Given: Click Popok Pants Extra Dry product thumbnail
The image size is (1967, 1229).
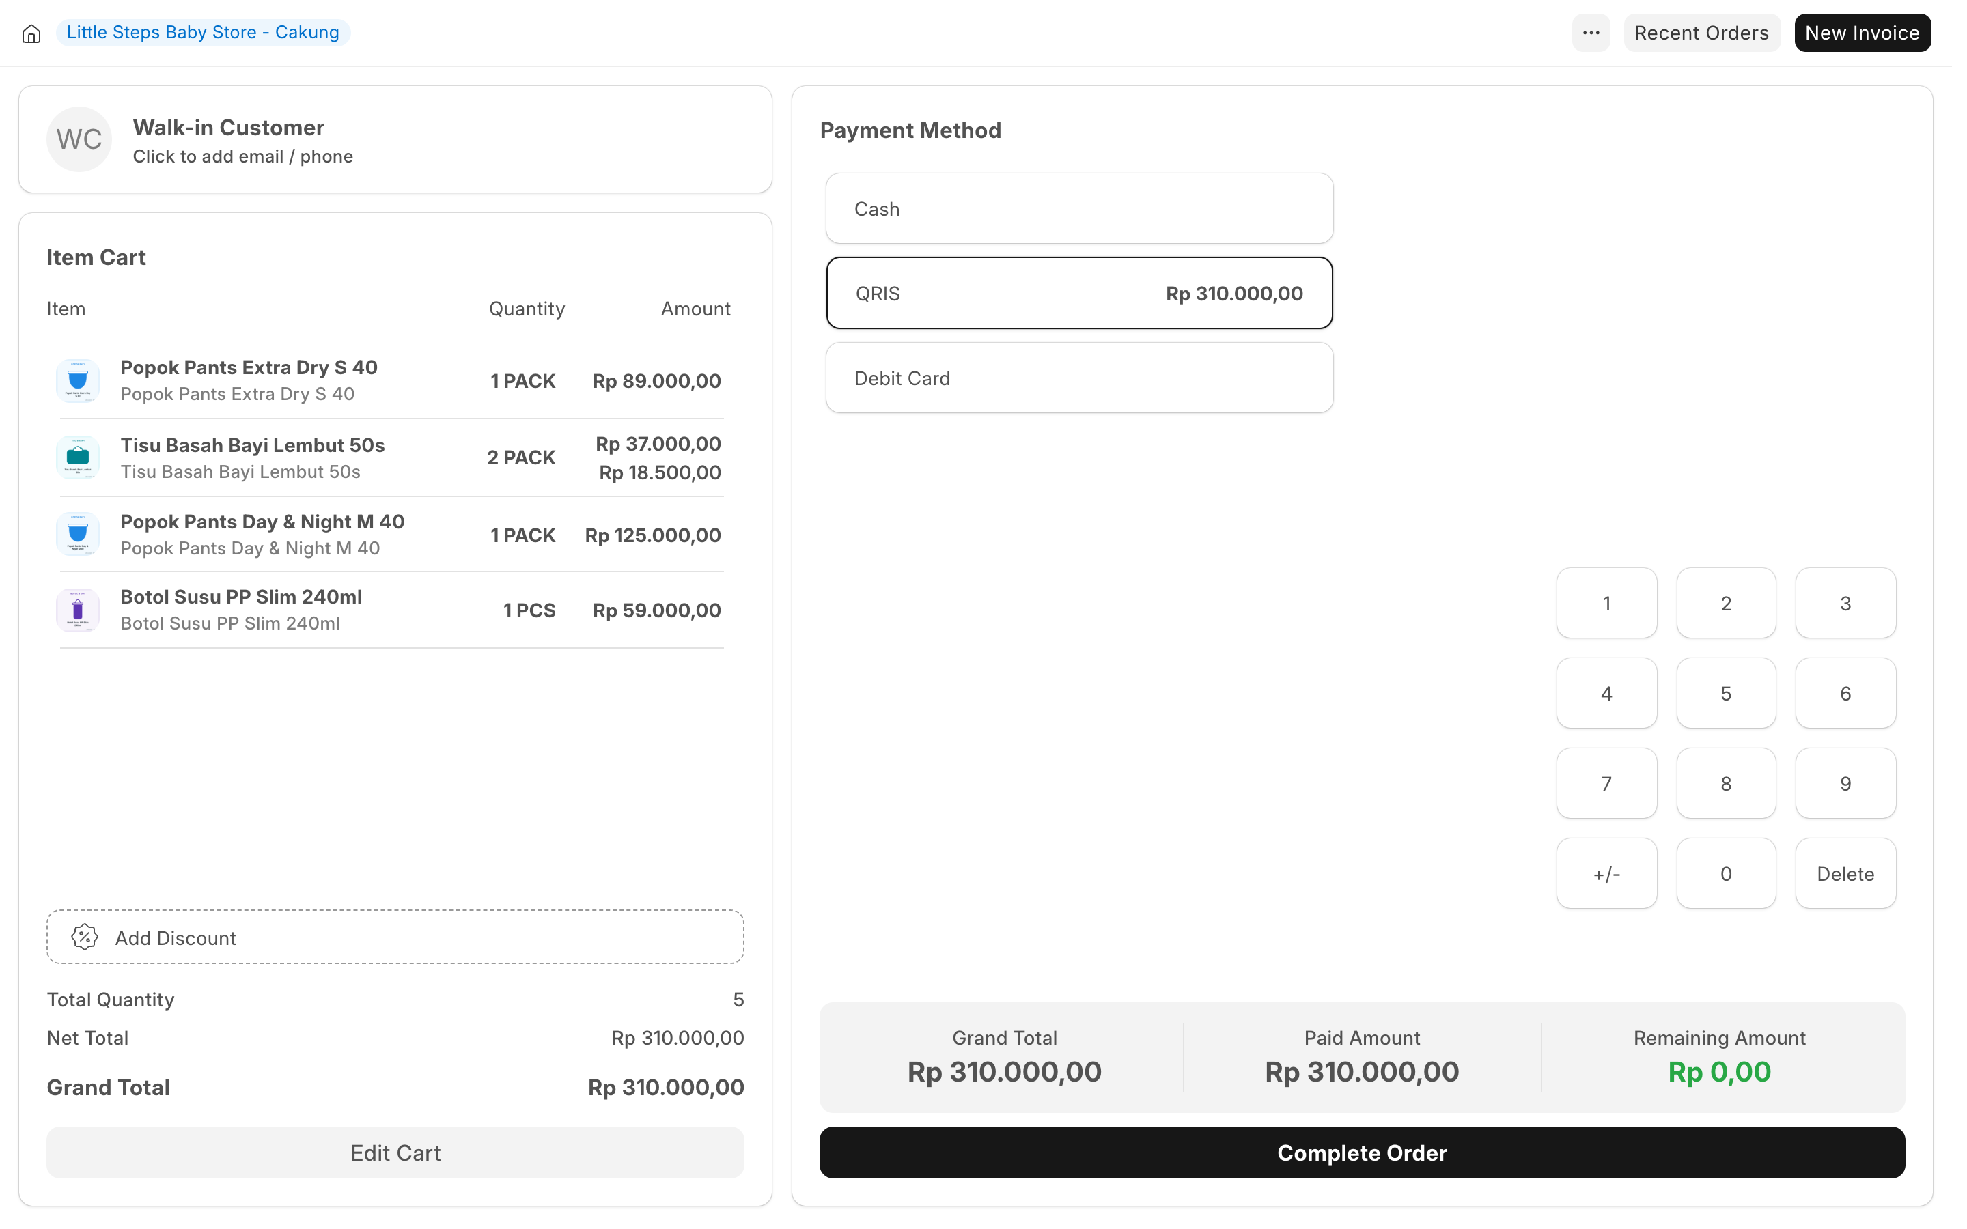Looking at the screenshot, I should [x=78, y=380].
